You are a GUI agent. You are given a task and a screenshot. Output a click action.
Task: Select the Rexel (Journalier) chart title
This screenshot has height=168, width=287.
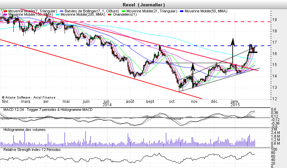[x=143, y=5]
